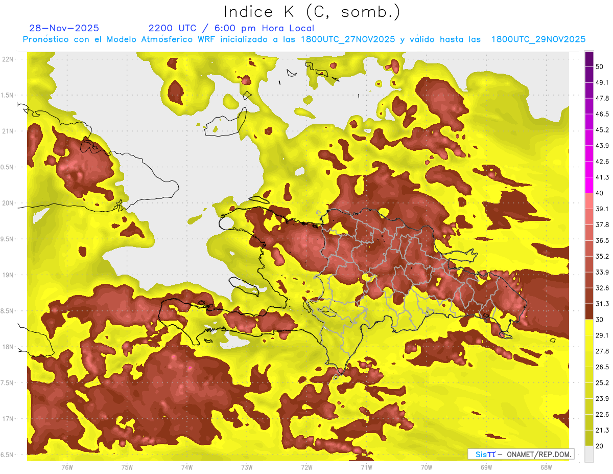The width and height of the screenshot is (613, 474).
Task: Click the "45.2" value on the color scale
Action: [602, 130]
